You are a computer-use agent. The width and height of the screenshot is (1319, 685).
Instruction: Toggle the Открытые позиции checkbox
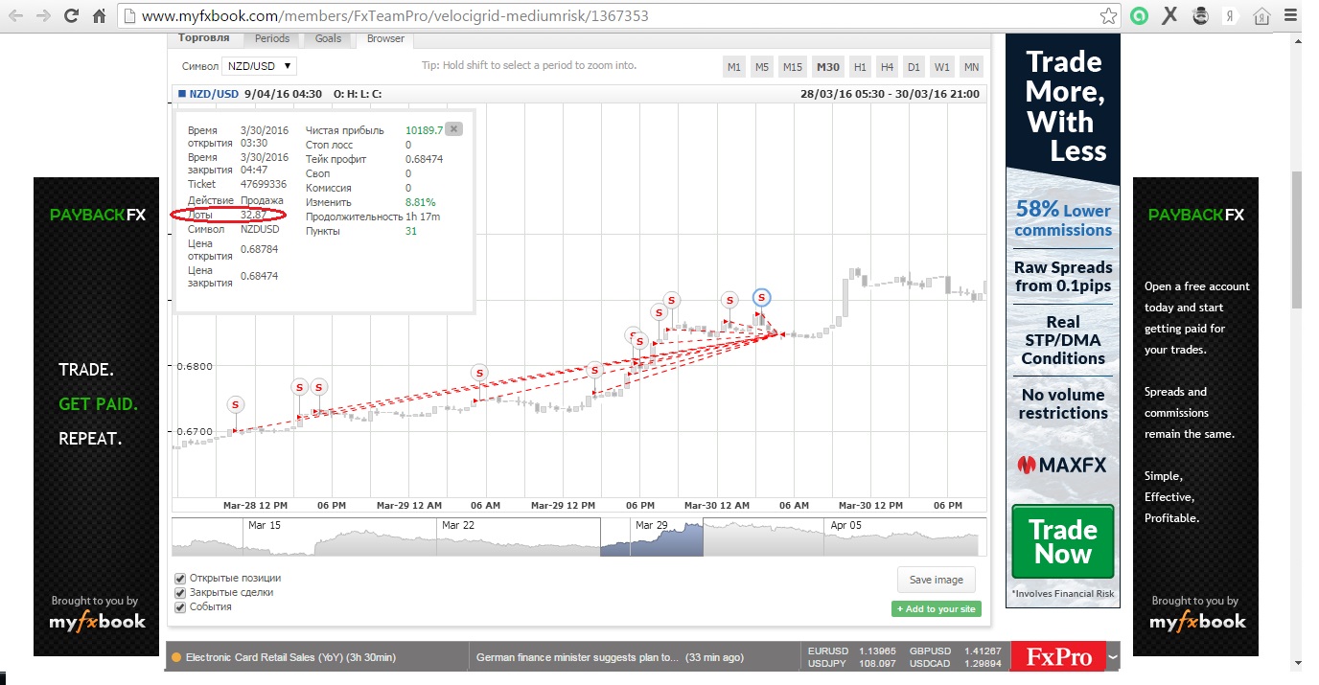click(x=180, y=578)
